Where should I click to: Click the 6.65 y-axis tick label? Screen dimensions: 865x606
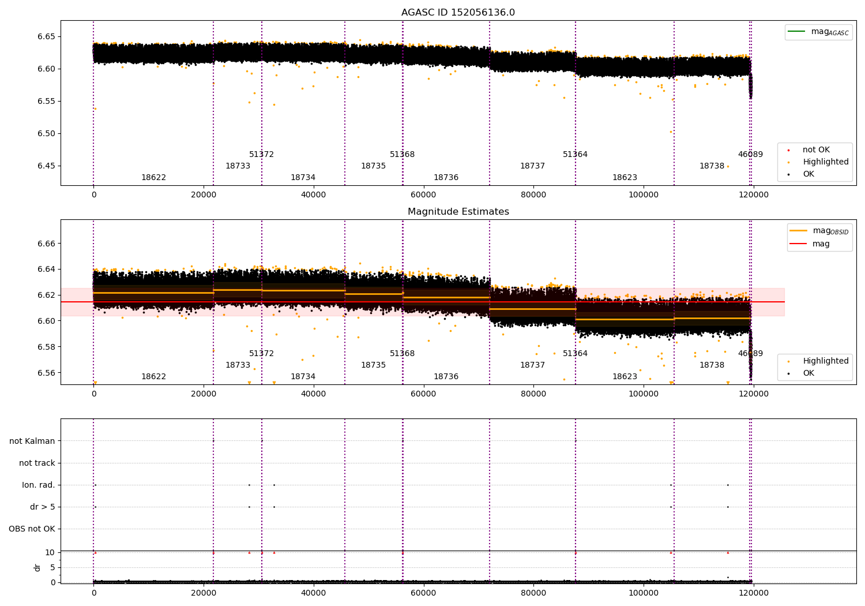click(x=46, y=36)
